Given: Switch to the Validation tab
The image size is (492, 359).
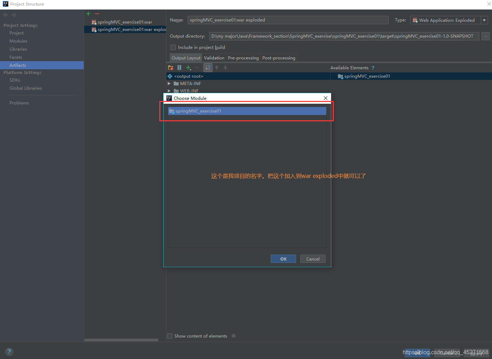Looking at the screenshot, I should click(214, 58).
